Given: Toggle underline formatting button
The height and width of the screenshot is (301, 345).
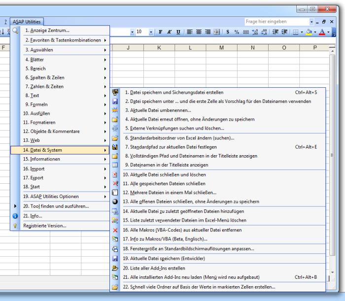Looking at the screenshot, I should coord(178,32).
